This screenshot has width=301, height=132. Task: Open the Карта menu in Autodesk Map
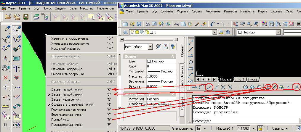[263, 12]
